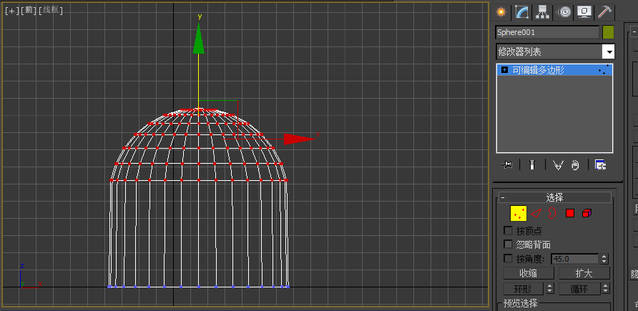Screen dimensions: 638x311
Task: Select the Vertex sub-object level icon
Action: pos(519,213)
